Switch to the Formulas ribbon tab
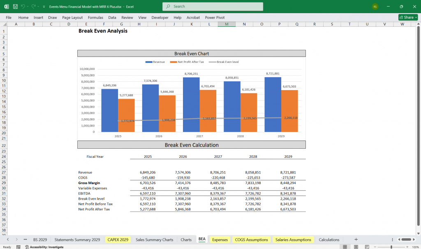421x249 pixels. pyautogui.click(x=95, y=17)
